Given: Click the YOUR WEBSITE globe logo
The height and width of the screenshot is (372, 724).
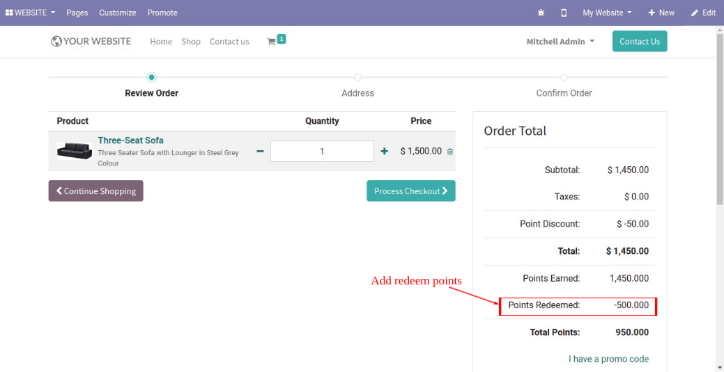Looking at the screenshot, I should [x=91, y=42].
